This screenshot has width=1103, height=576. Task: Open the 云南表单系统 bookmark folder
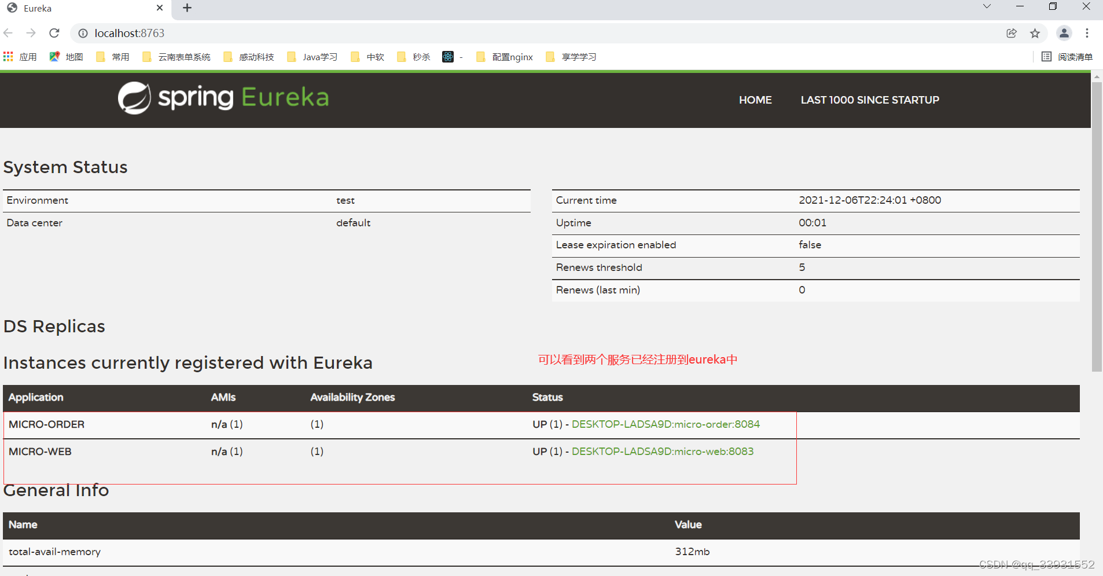point(177,57)
